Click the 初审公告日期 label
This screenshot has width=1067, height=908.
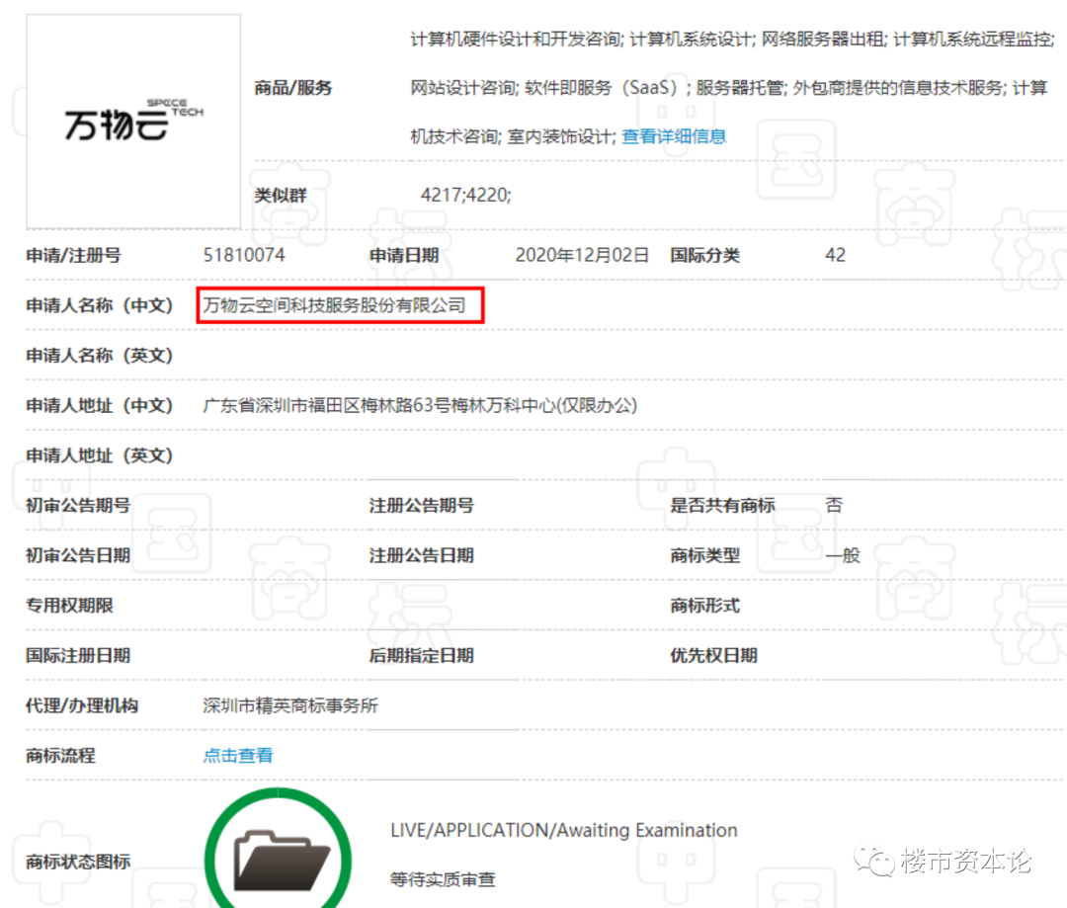click(78, 555)
